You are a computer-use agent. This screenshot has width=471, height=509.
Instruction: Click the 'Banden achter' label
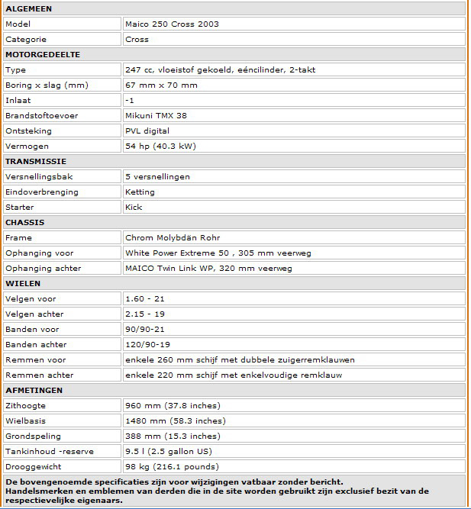point(36,344)
